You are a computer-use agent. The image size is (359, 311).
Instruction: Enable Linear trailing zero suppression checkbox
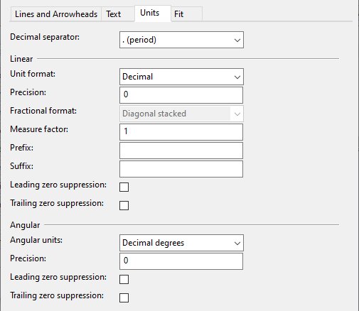[124, 205]
